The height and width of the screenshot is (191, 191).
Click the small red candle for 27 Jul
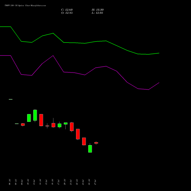coord(96,143)
